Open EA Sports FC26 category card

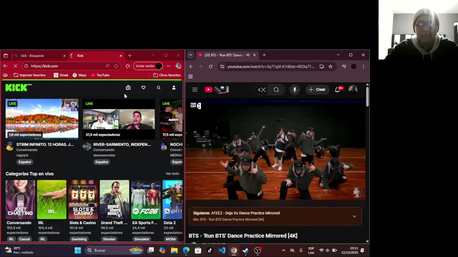146,200
